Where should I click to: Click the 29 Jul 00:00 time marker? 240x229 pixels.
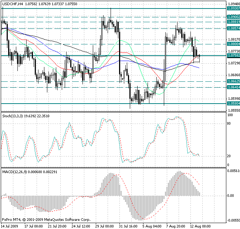point(104,226)
